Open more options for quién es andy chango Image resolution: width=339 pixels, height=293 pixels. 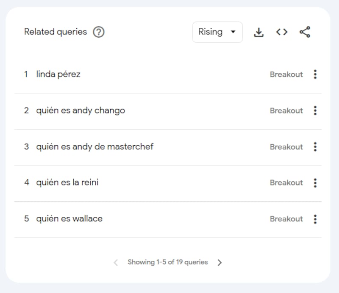tap(315, 111)
